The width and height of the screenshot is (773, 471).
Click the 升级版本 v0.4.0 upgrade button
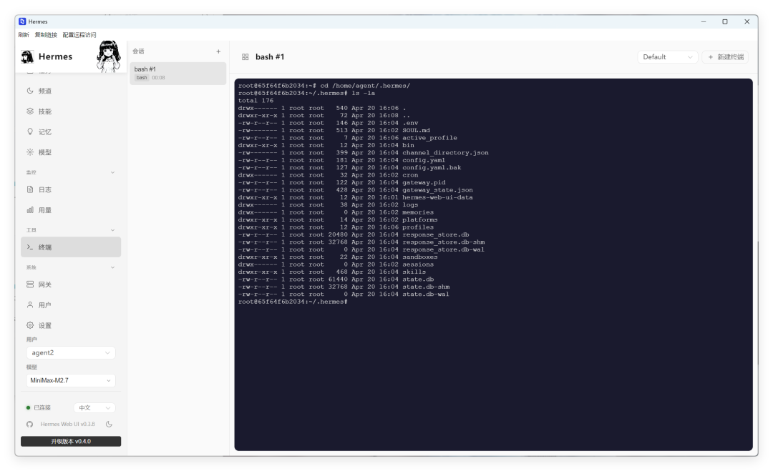(x=70, y=442)
